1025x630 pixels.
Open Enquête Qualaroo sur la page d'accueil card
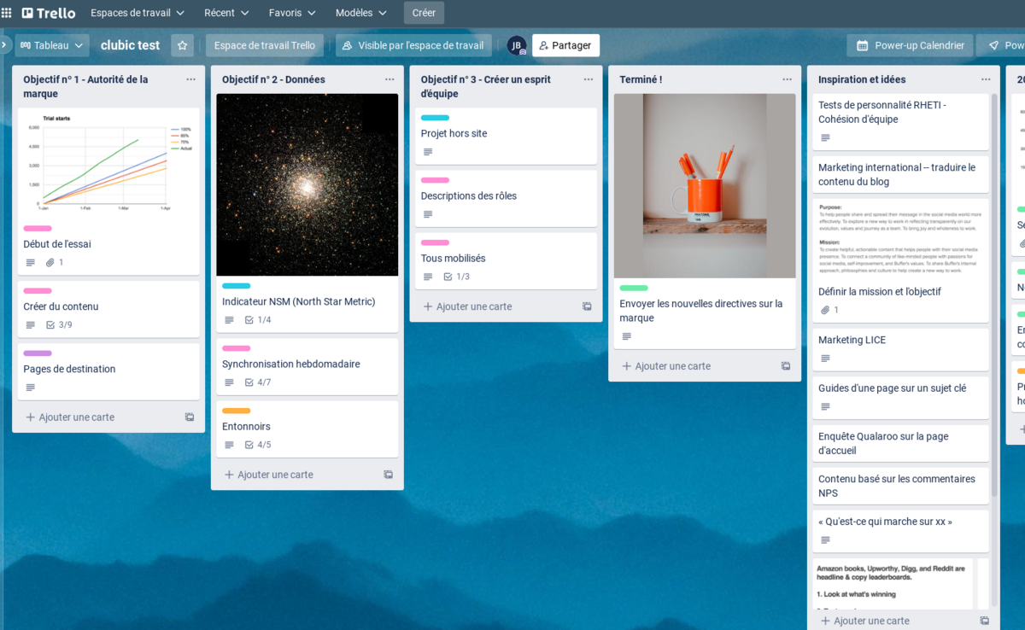click(900, 443)
